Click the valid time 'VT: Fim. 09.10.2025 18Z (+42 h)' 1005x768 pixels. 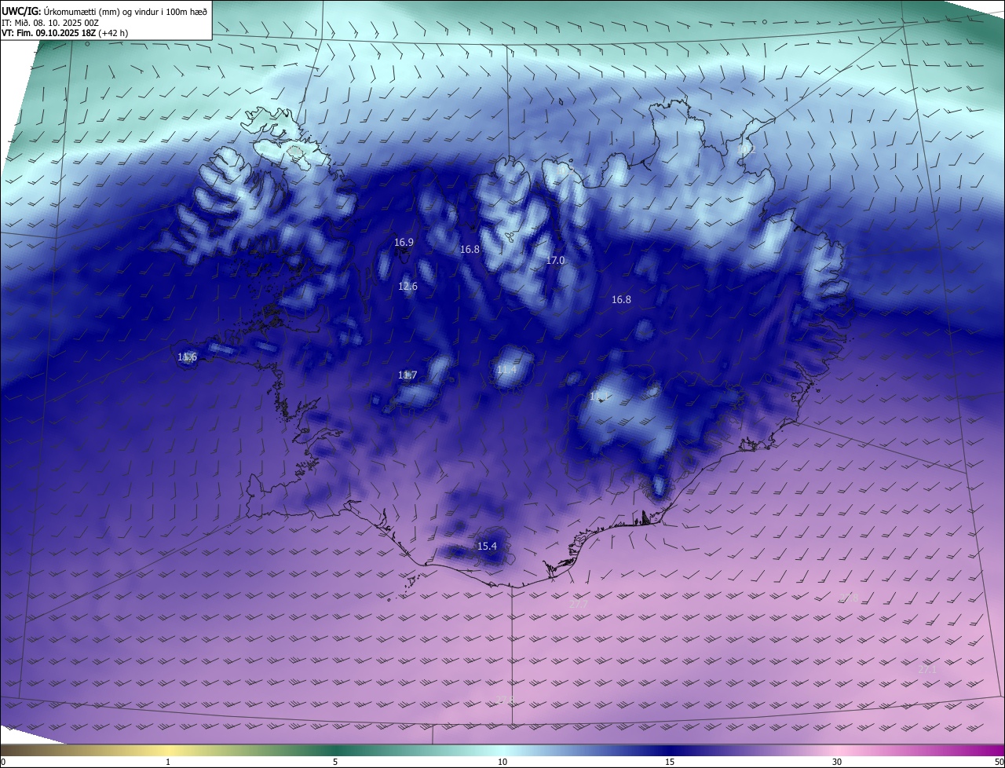pos(65,34)
